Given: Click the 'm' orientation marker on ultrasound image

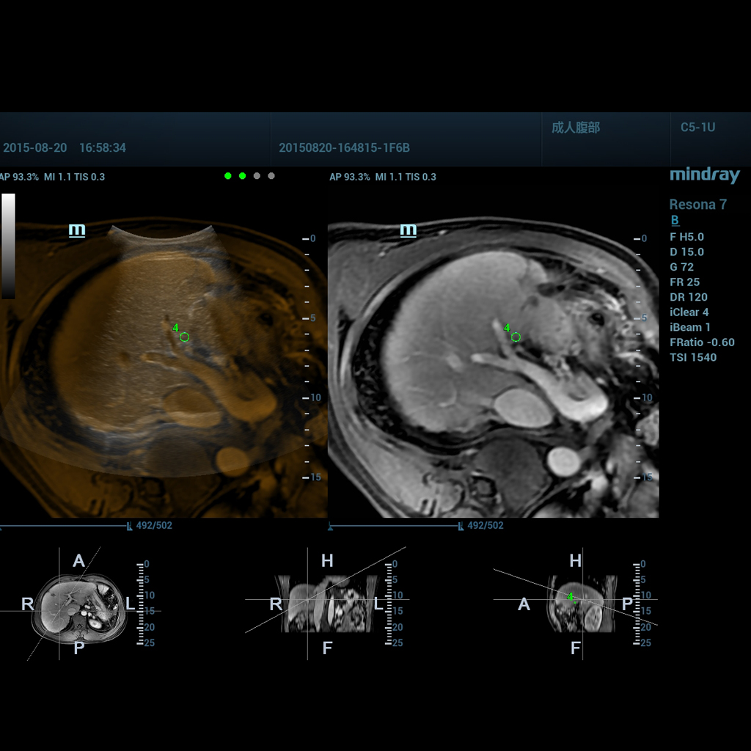Looking at the screenshot, I should pos(77,230).
